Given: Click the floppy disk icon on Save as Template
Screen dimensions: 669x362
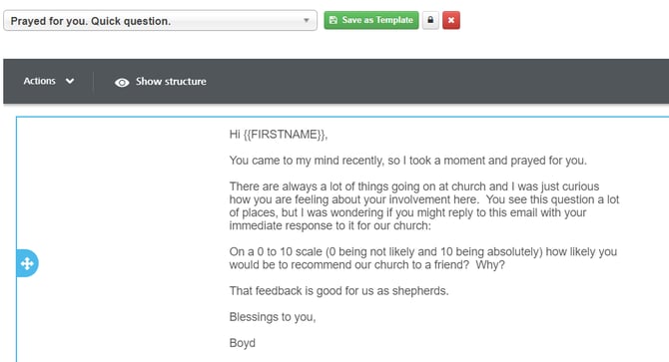Looking at the screenshot, I should click(334, 20).
